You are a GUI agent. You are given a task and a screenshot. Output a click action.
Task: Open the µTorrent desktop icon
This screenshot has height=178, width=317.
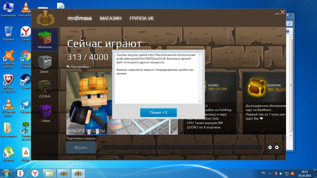[9, 154]
